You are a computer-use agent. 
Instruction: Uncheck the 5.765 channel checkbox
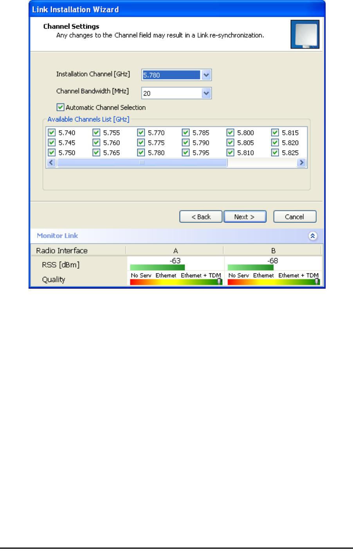96,153
